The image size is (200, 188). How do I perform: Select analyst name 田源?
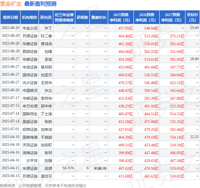(48, 168)
